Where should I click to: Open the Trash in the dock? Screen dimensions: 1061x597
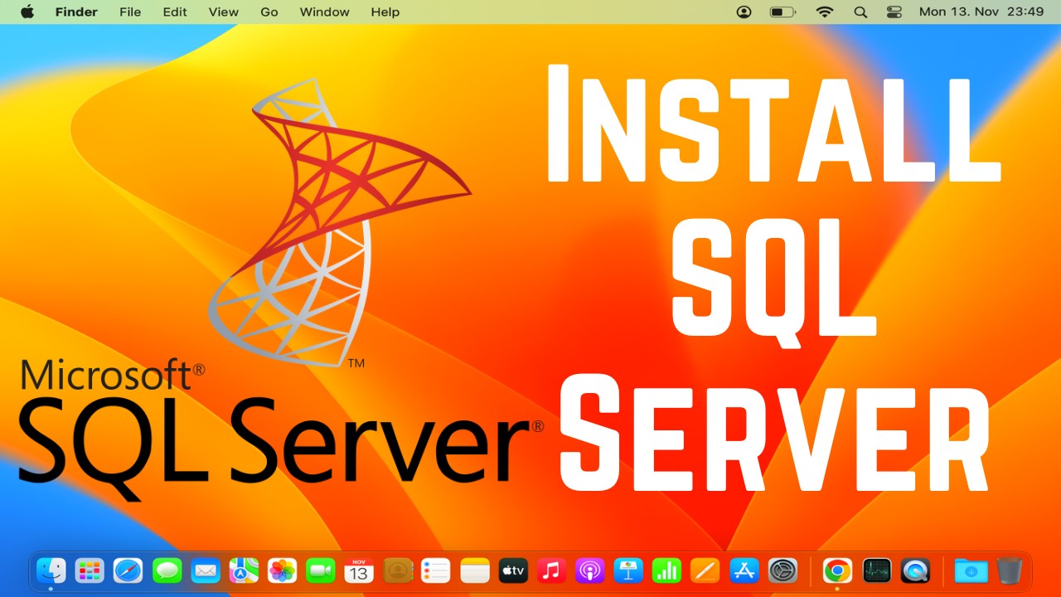tap(1009, 570)
